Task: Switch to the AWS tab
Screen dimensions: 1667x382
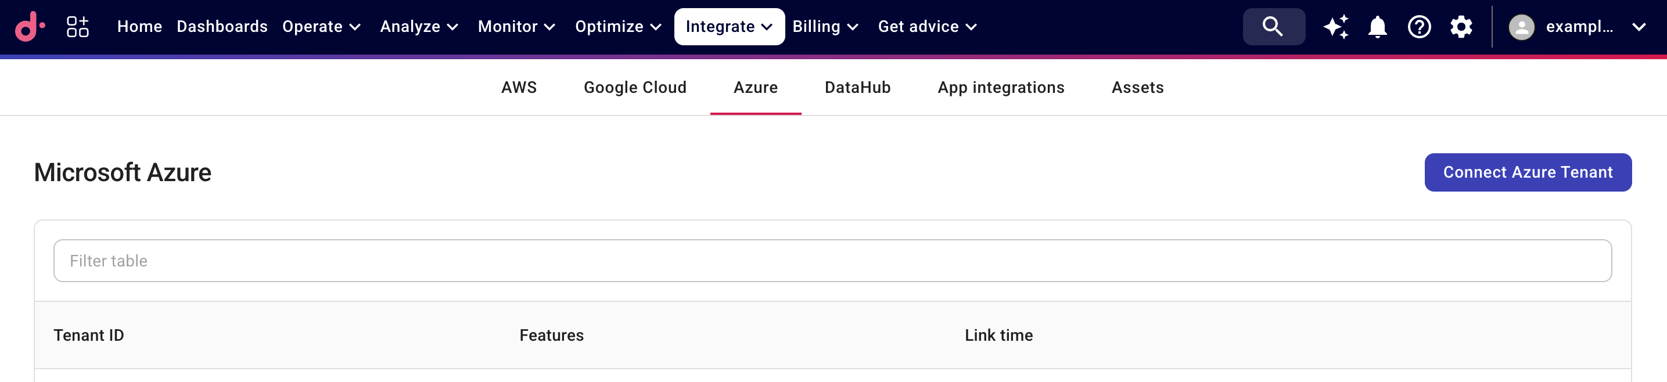Action: pyautogui.click(x=519, y=87)
